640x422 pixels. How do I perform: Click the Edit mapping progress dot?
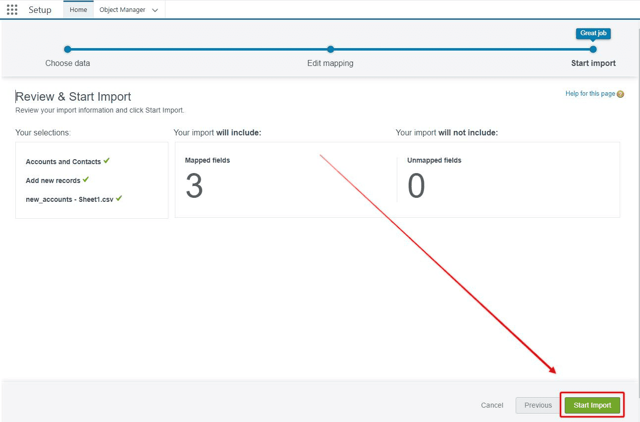click(330, 50)
